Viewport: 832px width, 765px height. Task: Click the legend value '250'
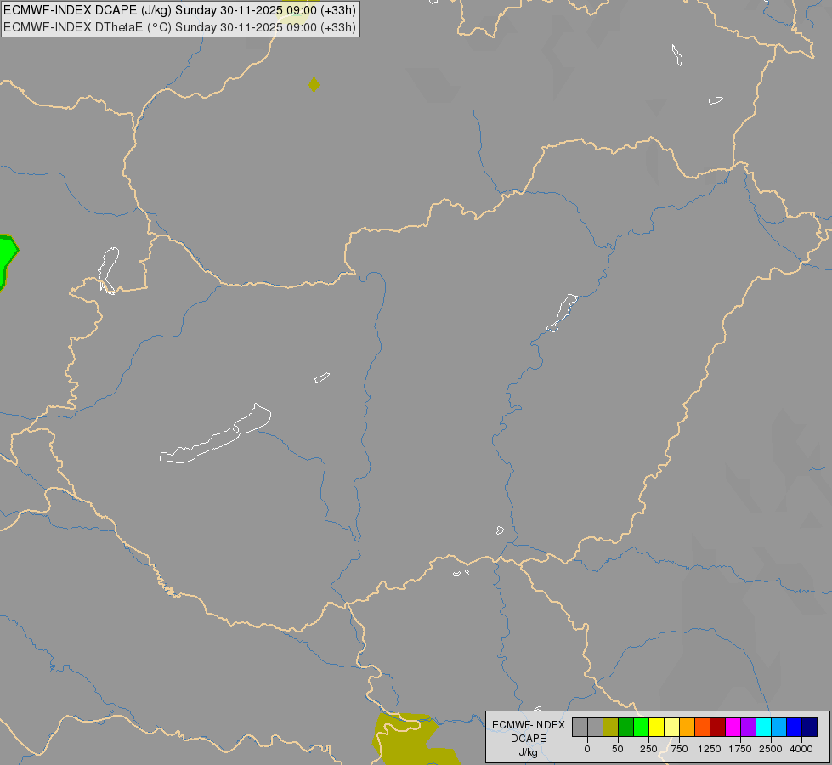pyautogui.click(x=648, y=749)
